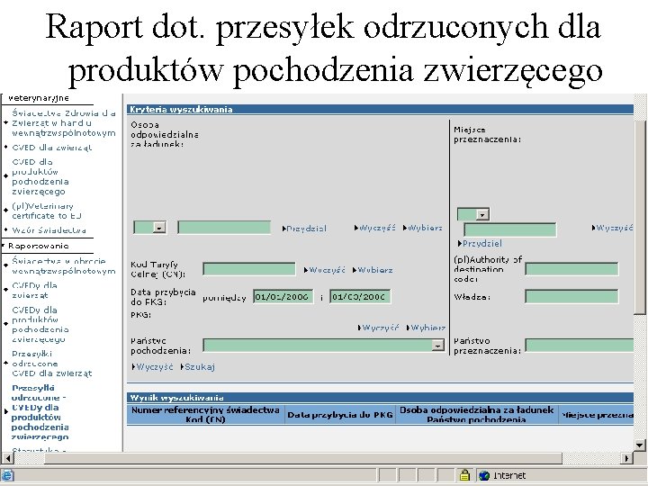The width and height of the screenshot is (648, 486).
Task: Click the Władza input field
Action: point(571,296)
